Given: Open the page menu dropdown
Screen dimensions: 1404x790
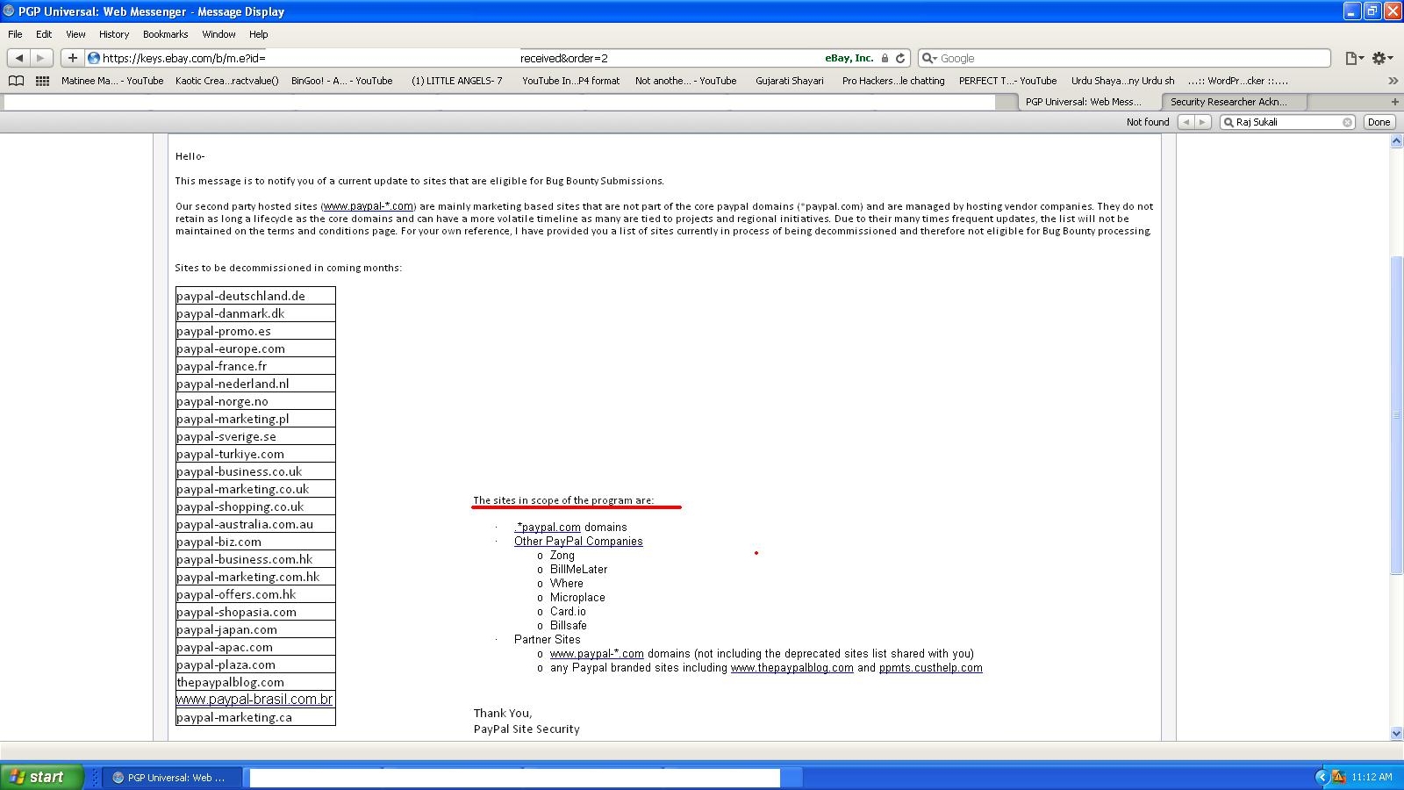Looking at the screenshot, I should (x=1355, y=59).
